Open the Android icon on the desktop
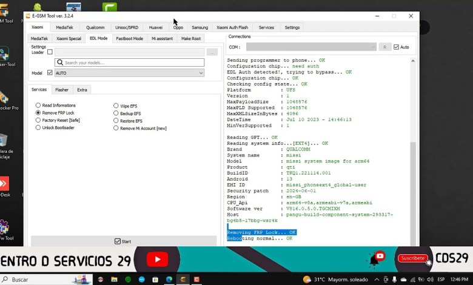473x285 pixels. pyautogui.click(x=38, y=7)
